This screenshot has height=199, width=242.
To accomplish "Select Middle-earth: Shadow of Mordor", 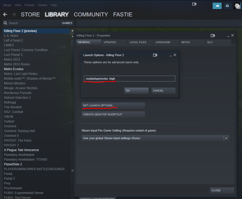I will [x=30, y=79].
